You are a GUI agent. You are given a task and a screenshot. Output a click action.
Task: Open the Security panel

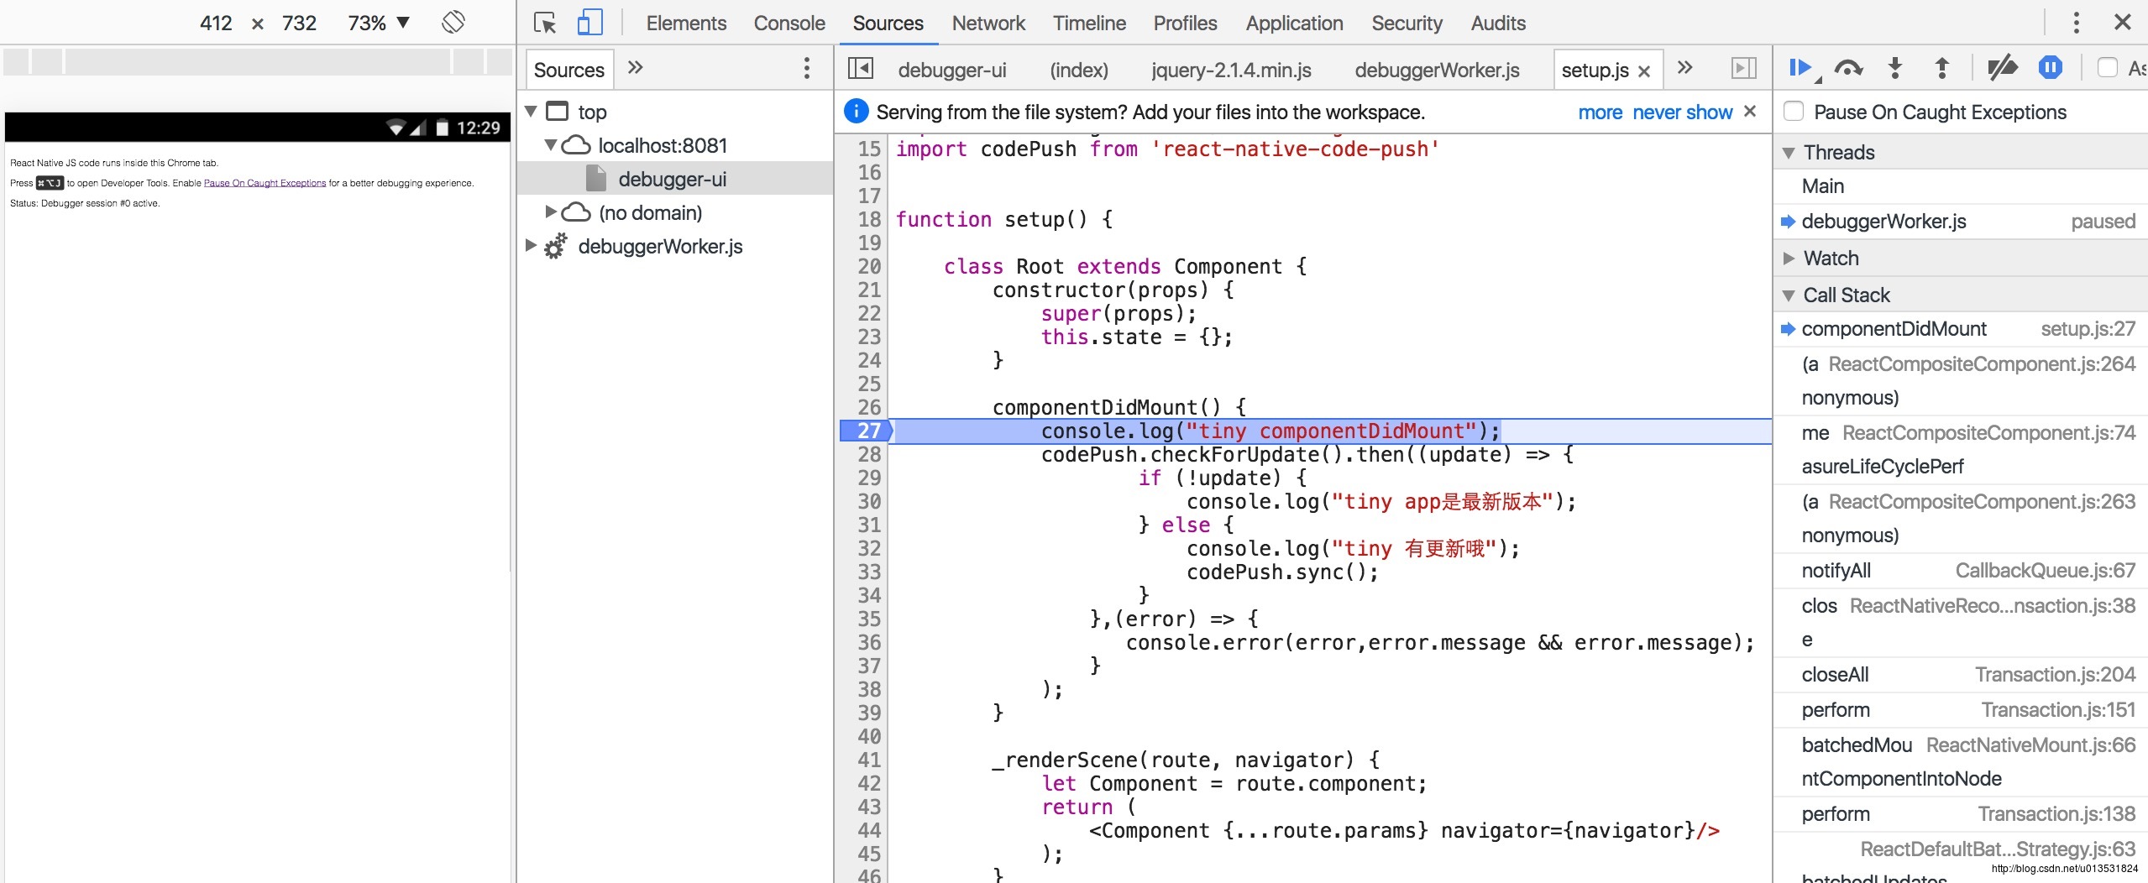[1407, 23]
